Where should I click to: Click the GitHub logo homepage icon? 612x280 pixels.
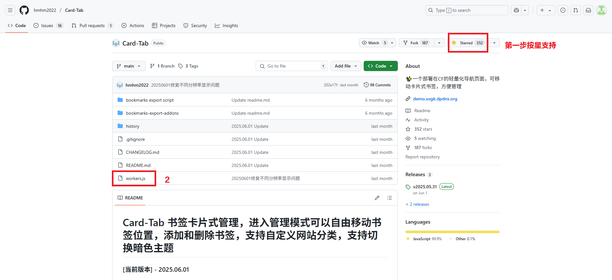24,10
